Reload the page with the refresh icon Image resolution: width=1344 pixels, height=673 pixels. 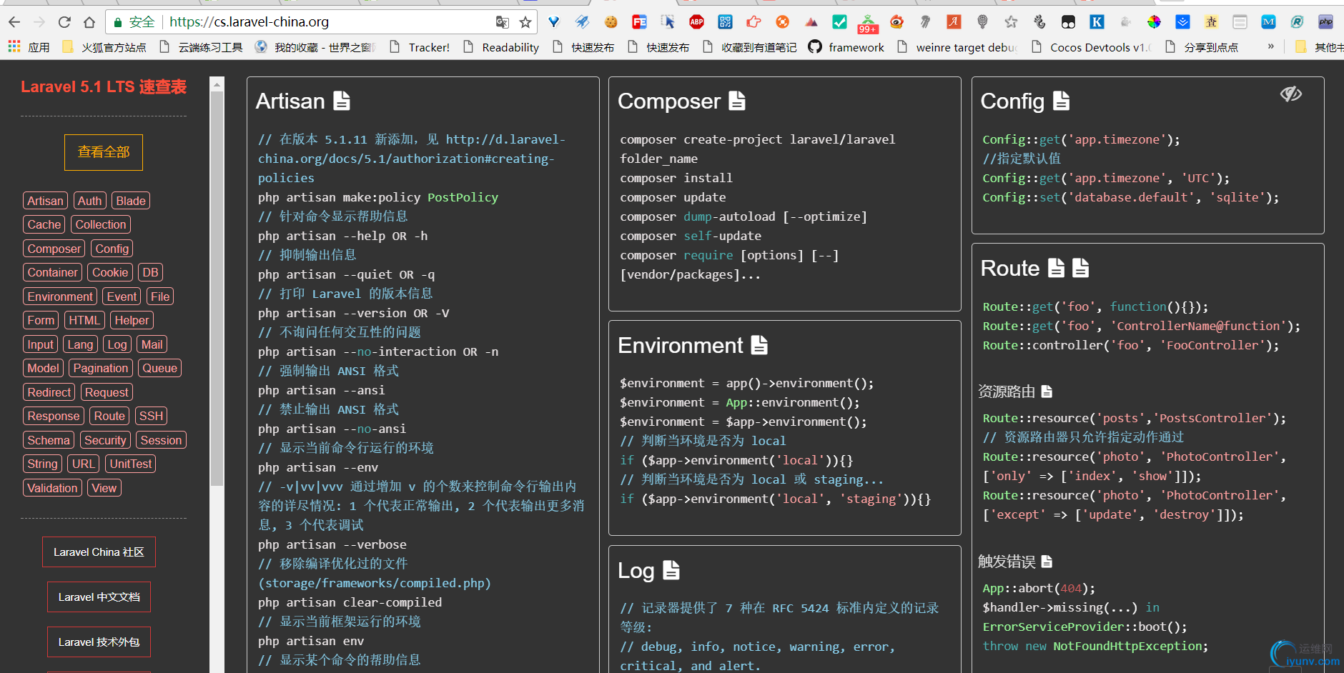pyautogui.click(x=64, y=22)
